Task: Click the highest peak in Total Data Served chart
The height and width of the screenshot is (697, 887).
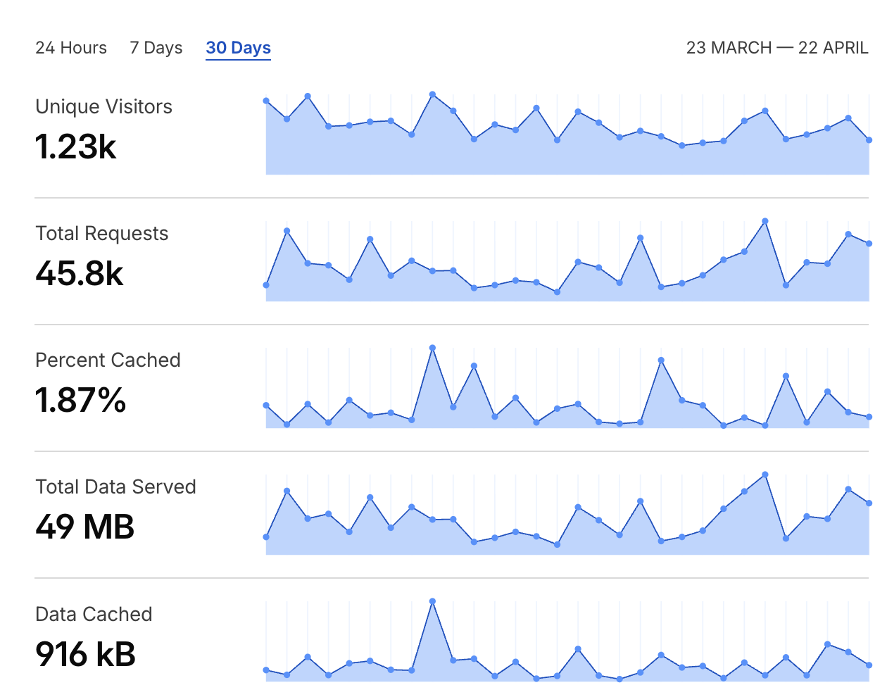Action: pos(765,475)
